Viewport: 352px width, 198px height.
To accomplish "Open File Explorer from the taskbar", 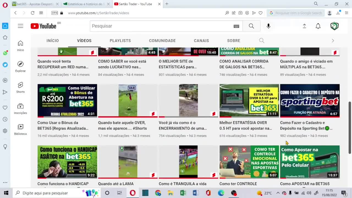I will point(170,193).
